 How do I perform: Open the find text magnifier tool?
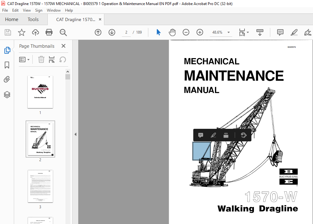[x=63, y=32]
